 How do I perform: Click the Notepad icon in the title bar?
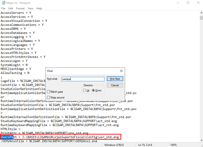3,3
